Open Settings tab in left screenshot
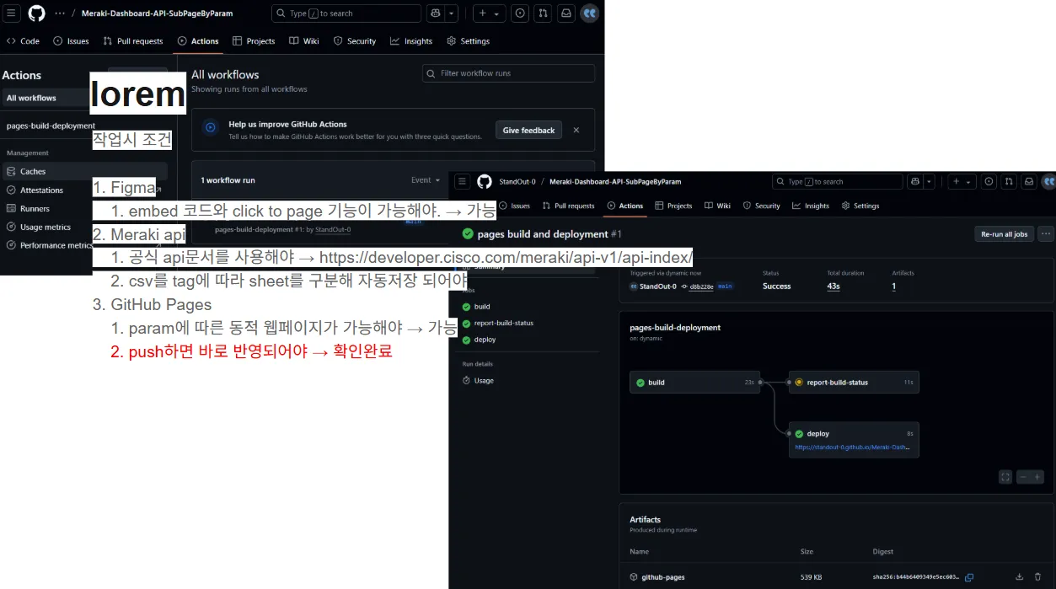The width and height of the screenshot is (1056, 589). 468,40
